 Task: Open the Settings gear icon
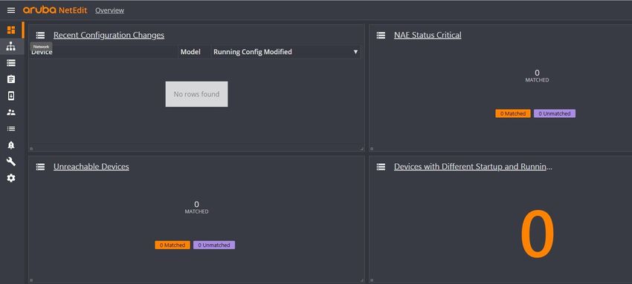coord(11,178)
